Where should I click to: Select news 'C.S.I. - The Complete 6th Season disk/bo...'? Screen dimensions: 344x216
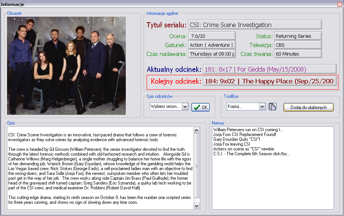[x=252, y=154]
